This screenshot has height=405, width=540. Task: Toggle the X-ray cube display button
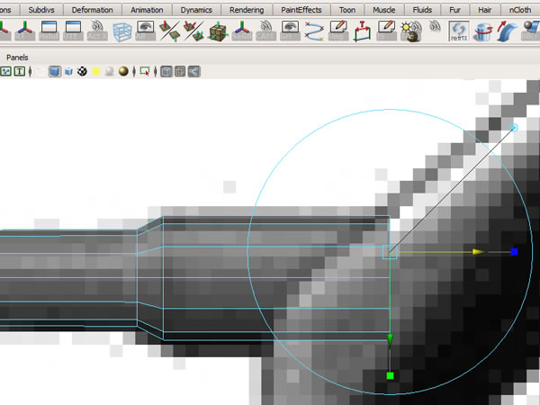point(166,72)
